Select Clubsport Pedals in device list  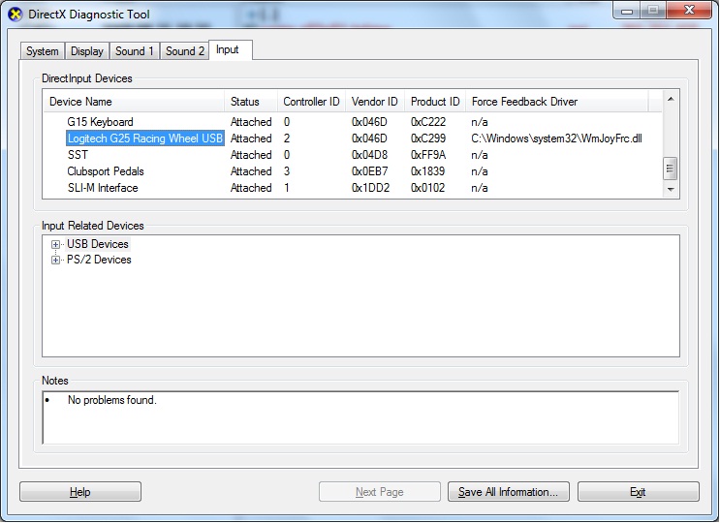[106, 171]
